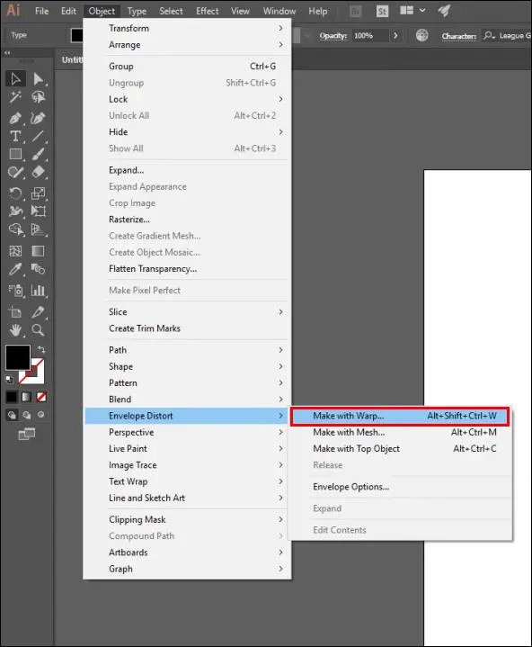Select the Selection tool arrow
This screenshot has height=647, width=532.
15,78
